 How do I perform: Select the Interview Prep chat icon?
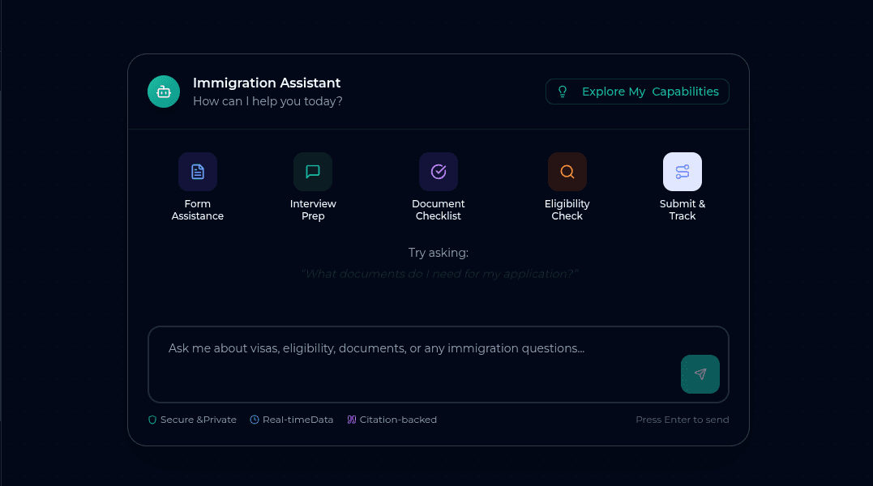click(313, 172)
